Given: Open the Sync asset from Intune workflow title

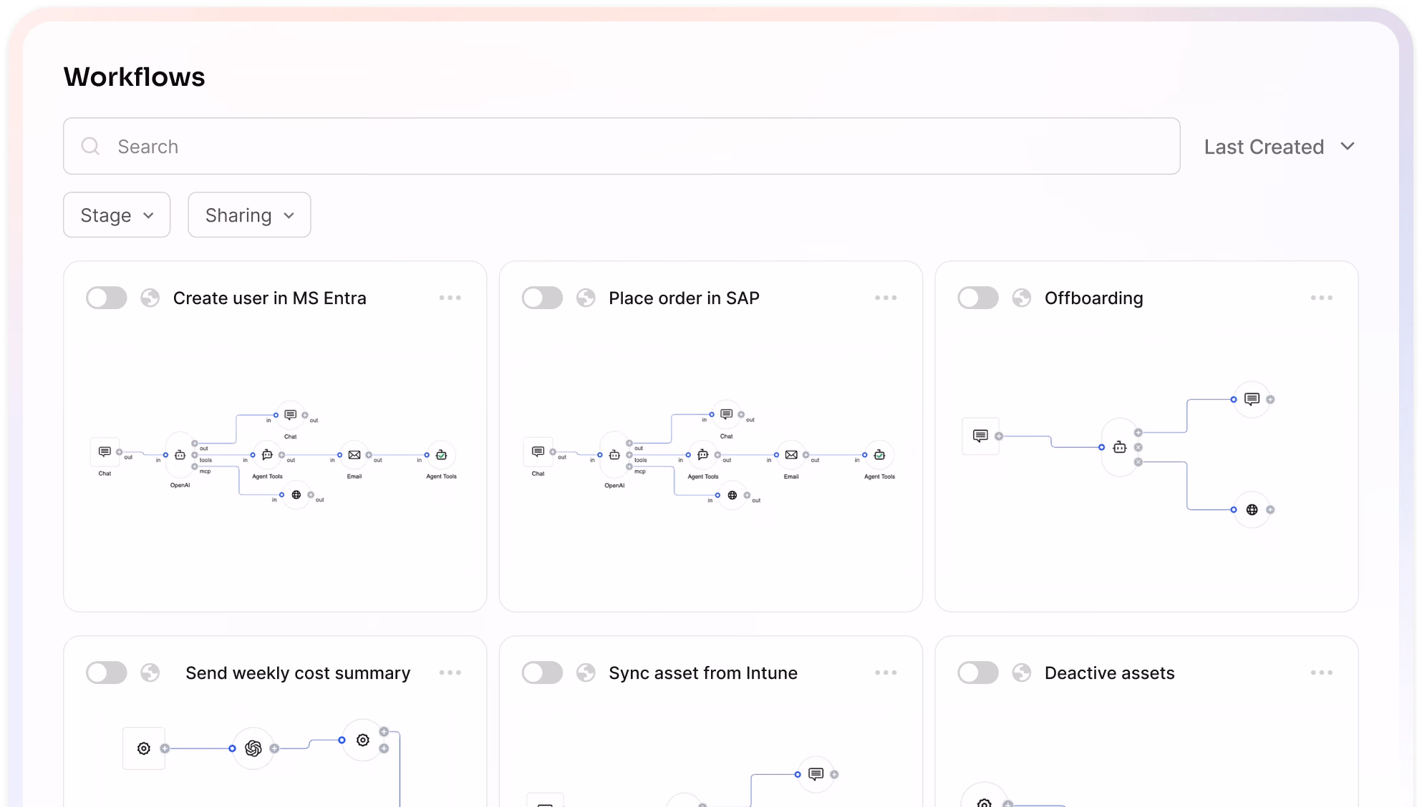Looking at the screenshot, I should coord(702,672).
